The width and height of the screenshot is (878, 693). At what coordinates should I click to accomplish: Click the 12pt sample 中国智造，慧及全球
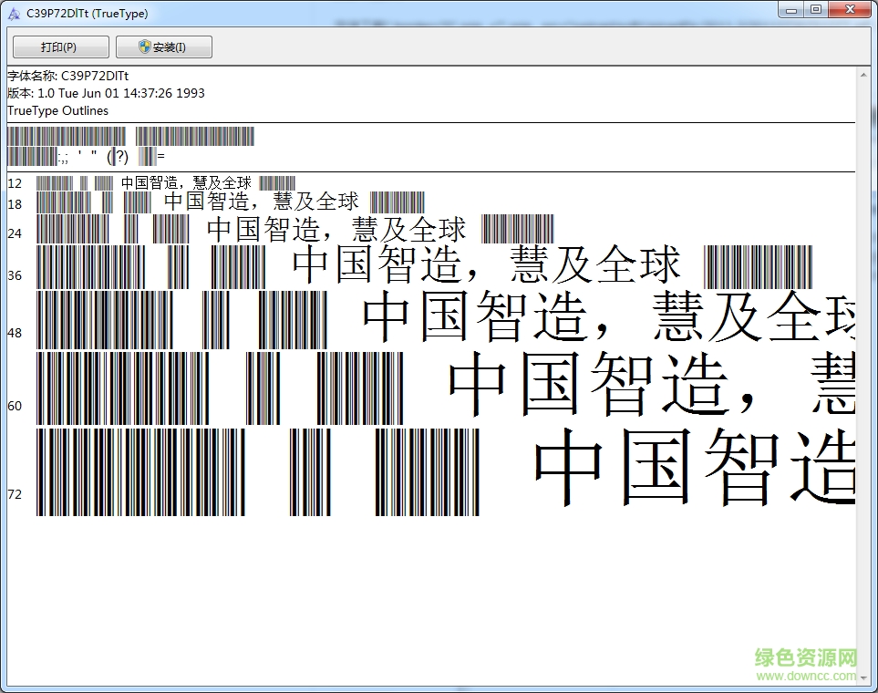pyautogui.click(x=187, y=182)
